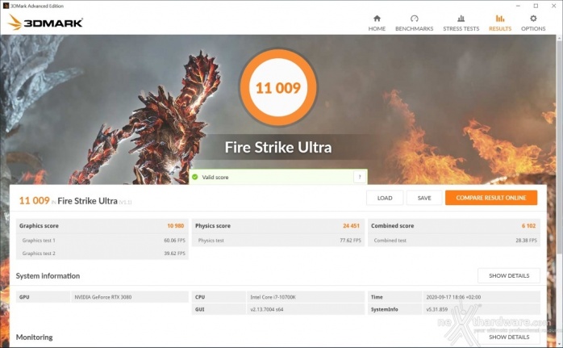
Task: Click the SystemInfo version v5.31.859
Action: coord(436,309)
